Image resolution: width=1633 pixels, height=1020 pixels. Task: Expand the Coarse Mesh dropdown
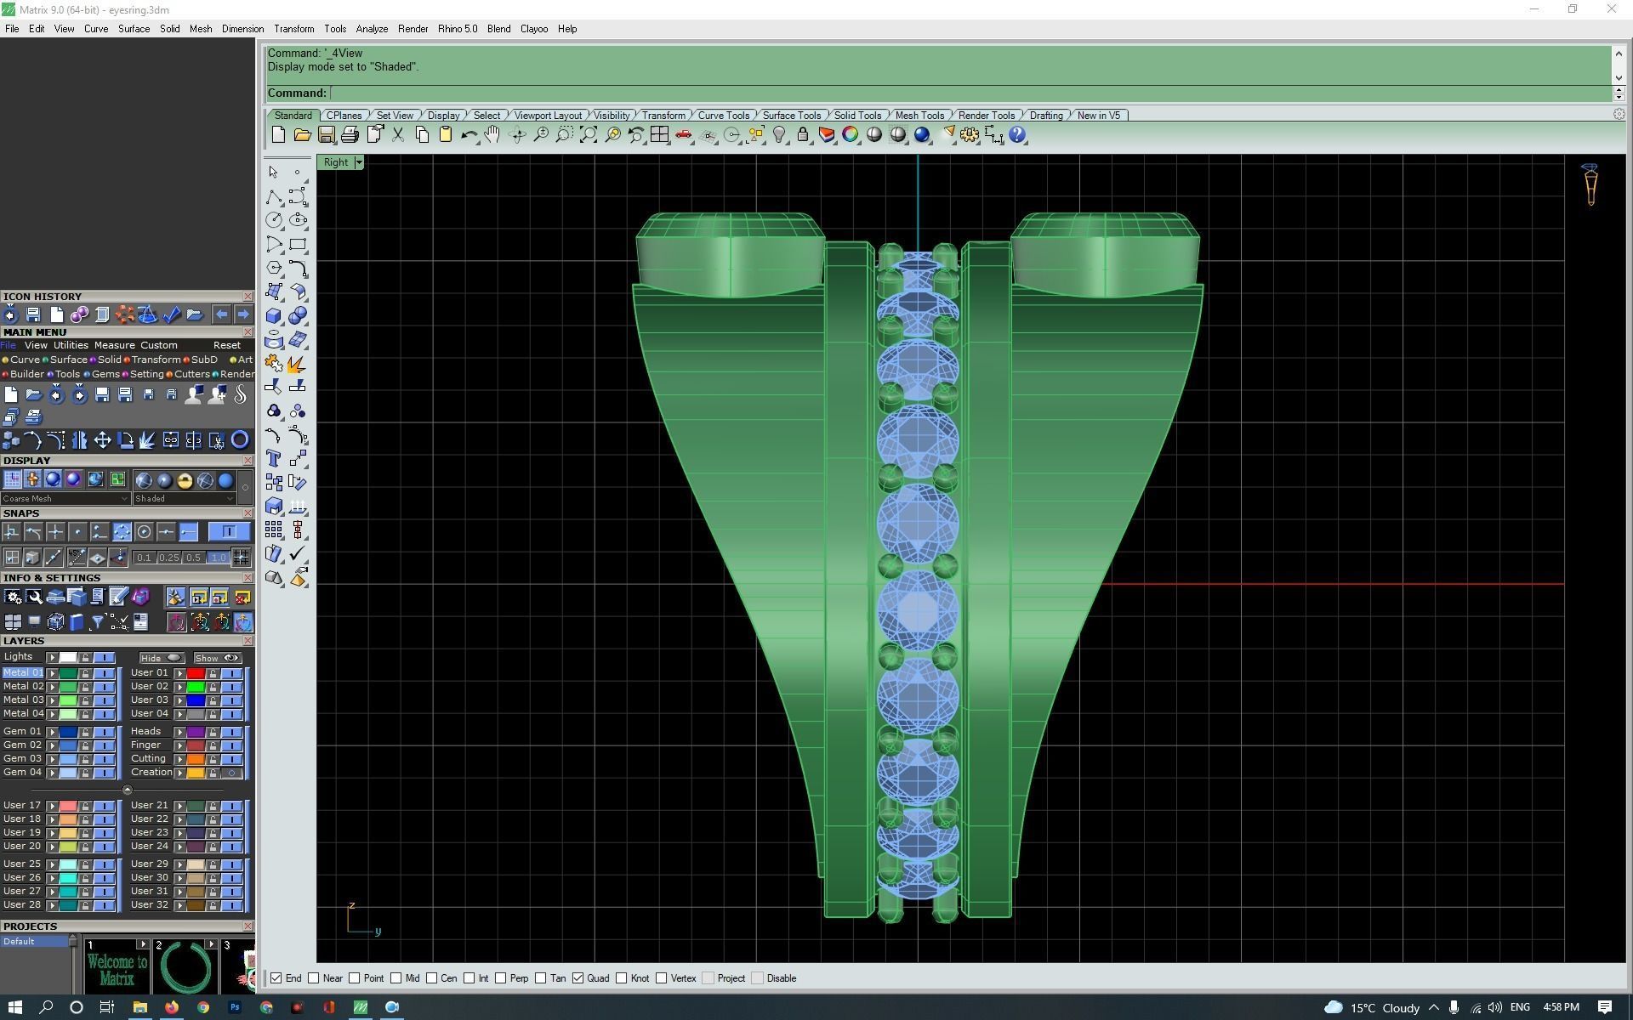(x=124, y=499)
